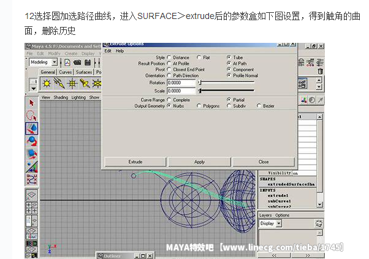369x259 pixels.
Task: Click the Extrude button
Action: [x=135, y=162]
